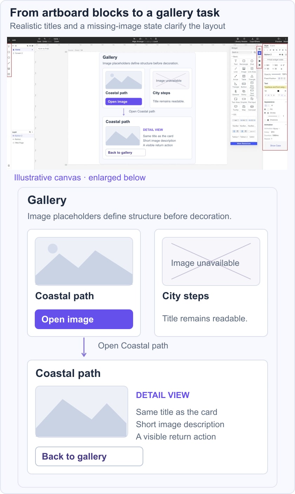
Task: Pick the Map widget in the Widget panel
Action: click(244, 108)
